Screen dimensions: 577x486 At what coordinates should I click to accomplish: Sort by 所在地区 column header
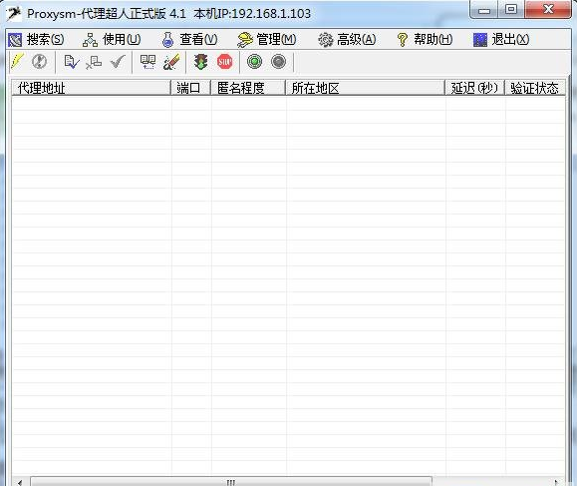tap(366, 88)
